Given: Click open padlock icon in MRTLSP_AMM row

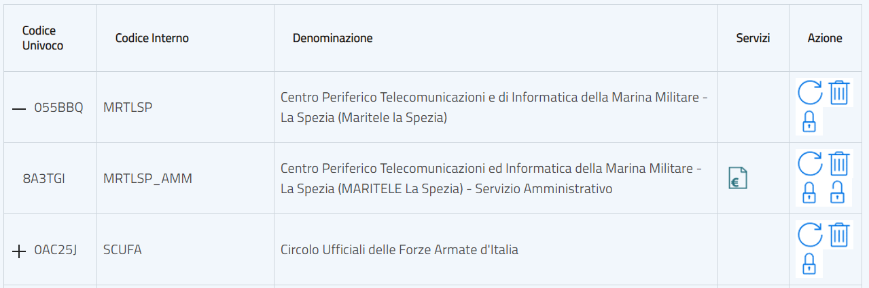Looking at the screenshot, I should (x=838, y=192).
